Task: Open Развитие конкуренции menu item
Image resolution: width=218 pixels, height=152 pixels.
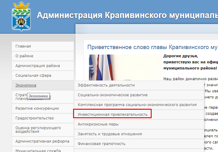Action: (x=43, y=108)
